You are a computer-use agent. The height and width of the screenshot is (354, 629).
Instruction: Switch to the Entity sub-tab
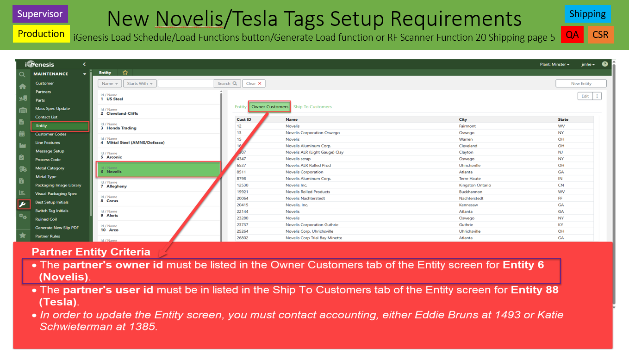pyautogui.click(x=241, y=107)
